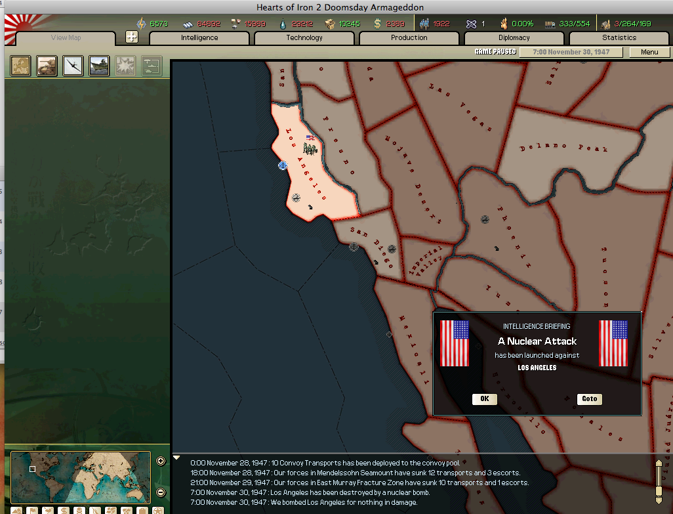Click the San Diego naval base anchor
Screen dimensions: 673x514
coord(354,247)
